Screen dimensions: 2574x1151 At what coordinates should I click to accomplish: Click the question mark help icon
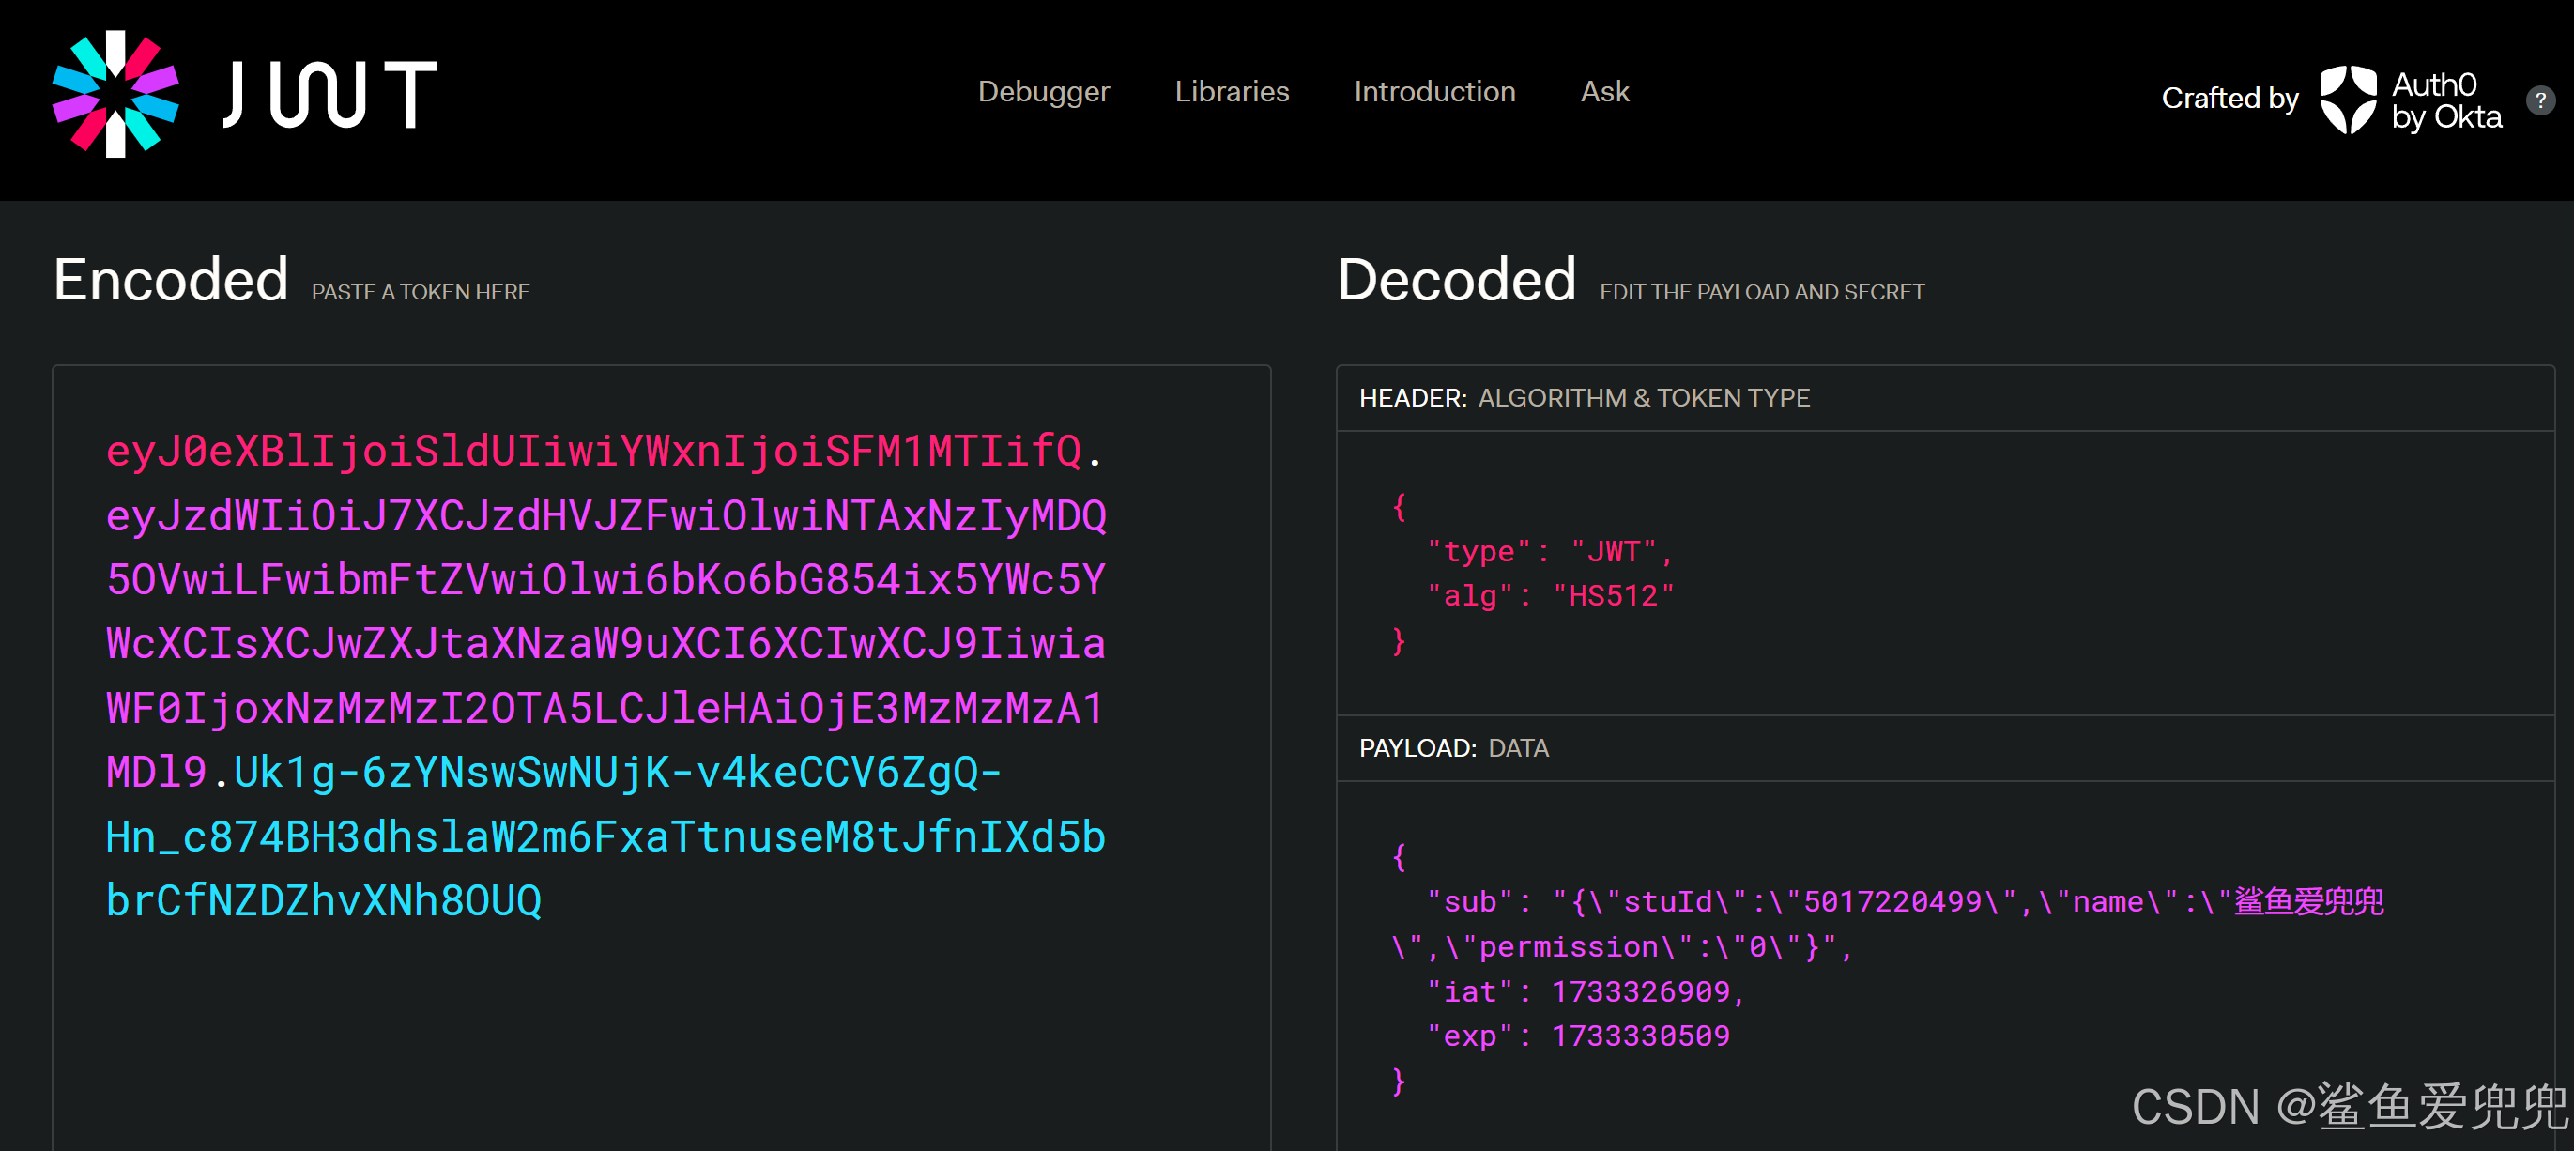2540,100
